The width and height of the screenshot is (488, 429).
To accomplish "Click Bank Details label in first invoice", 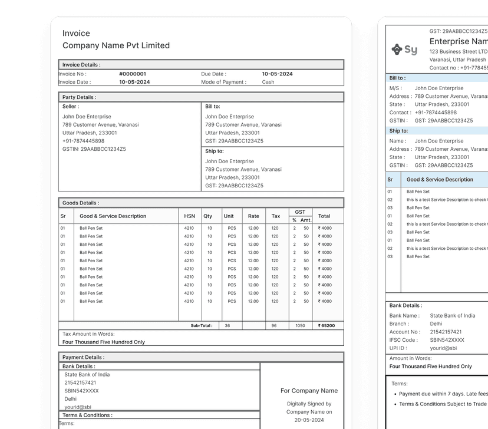I will point(79,367).
